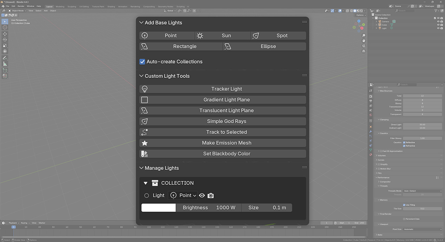The image size is (445, 242).
Task: Toggle Auto-create Collections checkbox
Action: pyautogui.click(x=142, y=61)
